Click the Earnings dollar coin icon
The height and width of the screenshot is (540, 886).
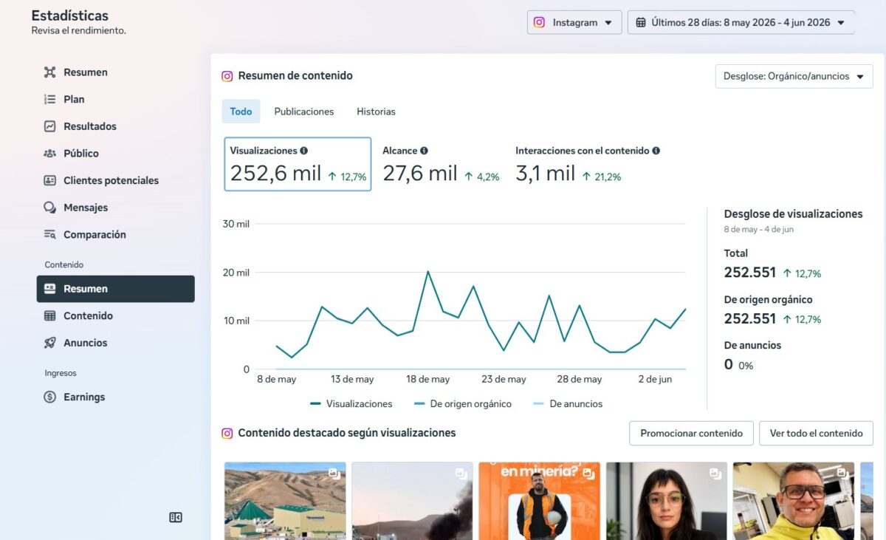pos(50,397)
